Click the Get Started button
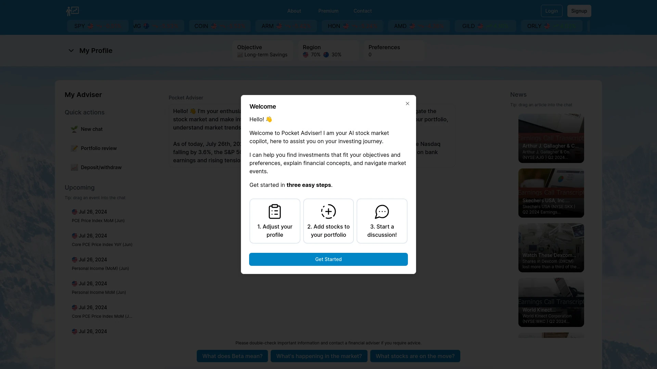This screenshot has height=369, width=657. tap(328, 259)
